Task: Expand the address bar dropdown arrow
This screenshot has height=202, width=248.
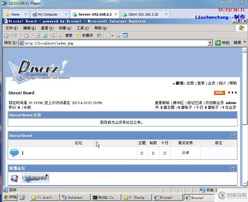Action: point(210,43)
